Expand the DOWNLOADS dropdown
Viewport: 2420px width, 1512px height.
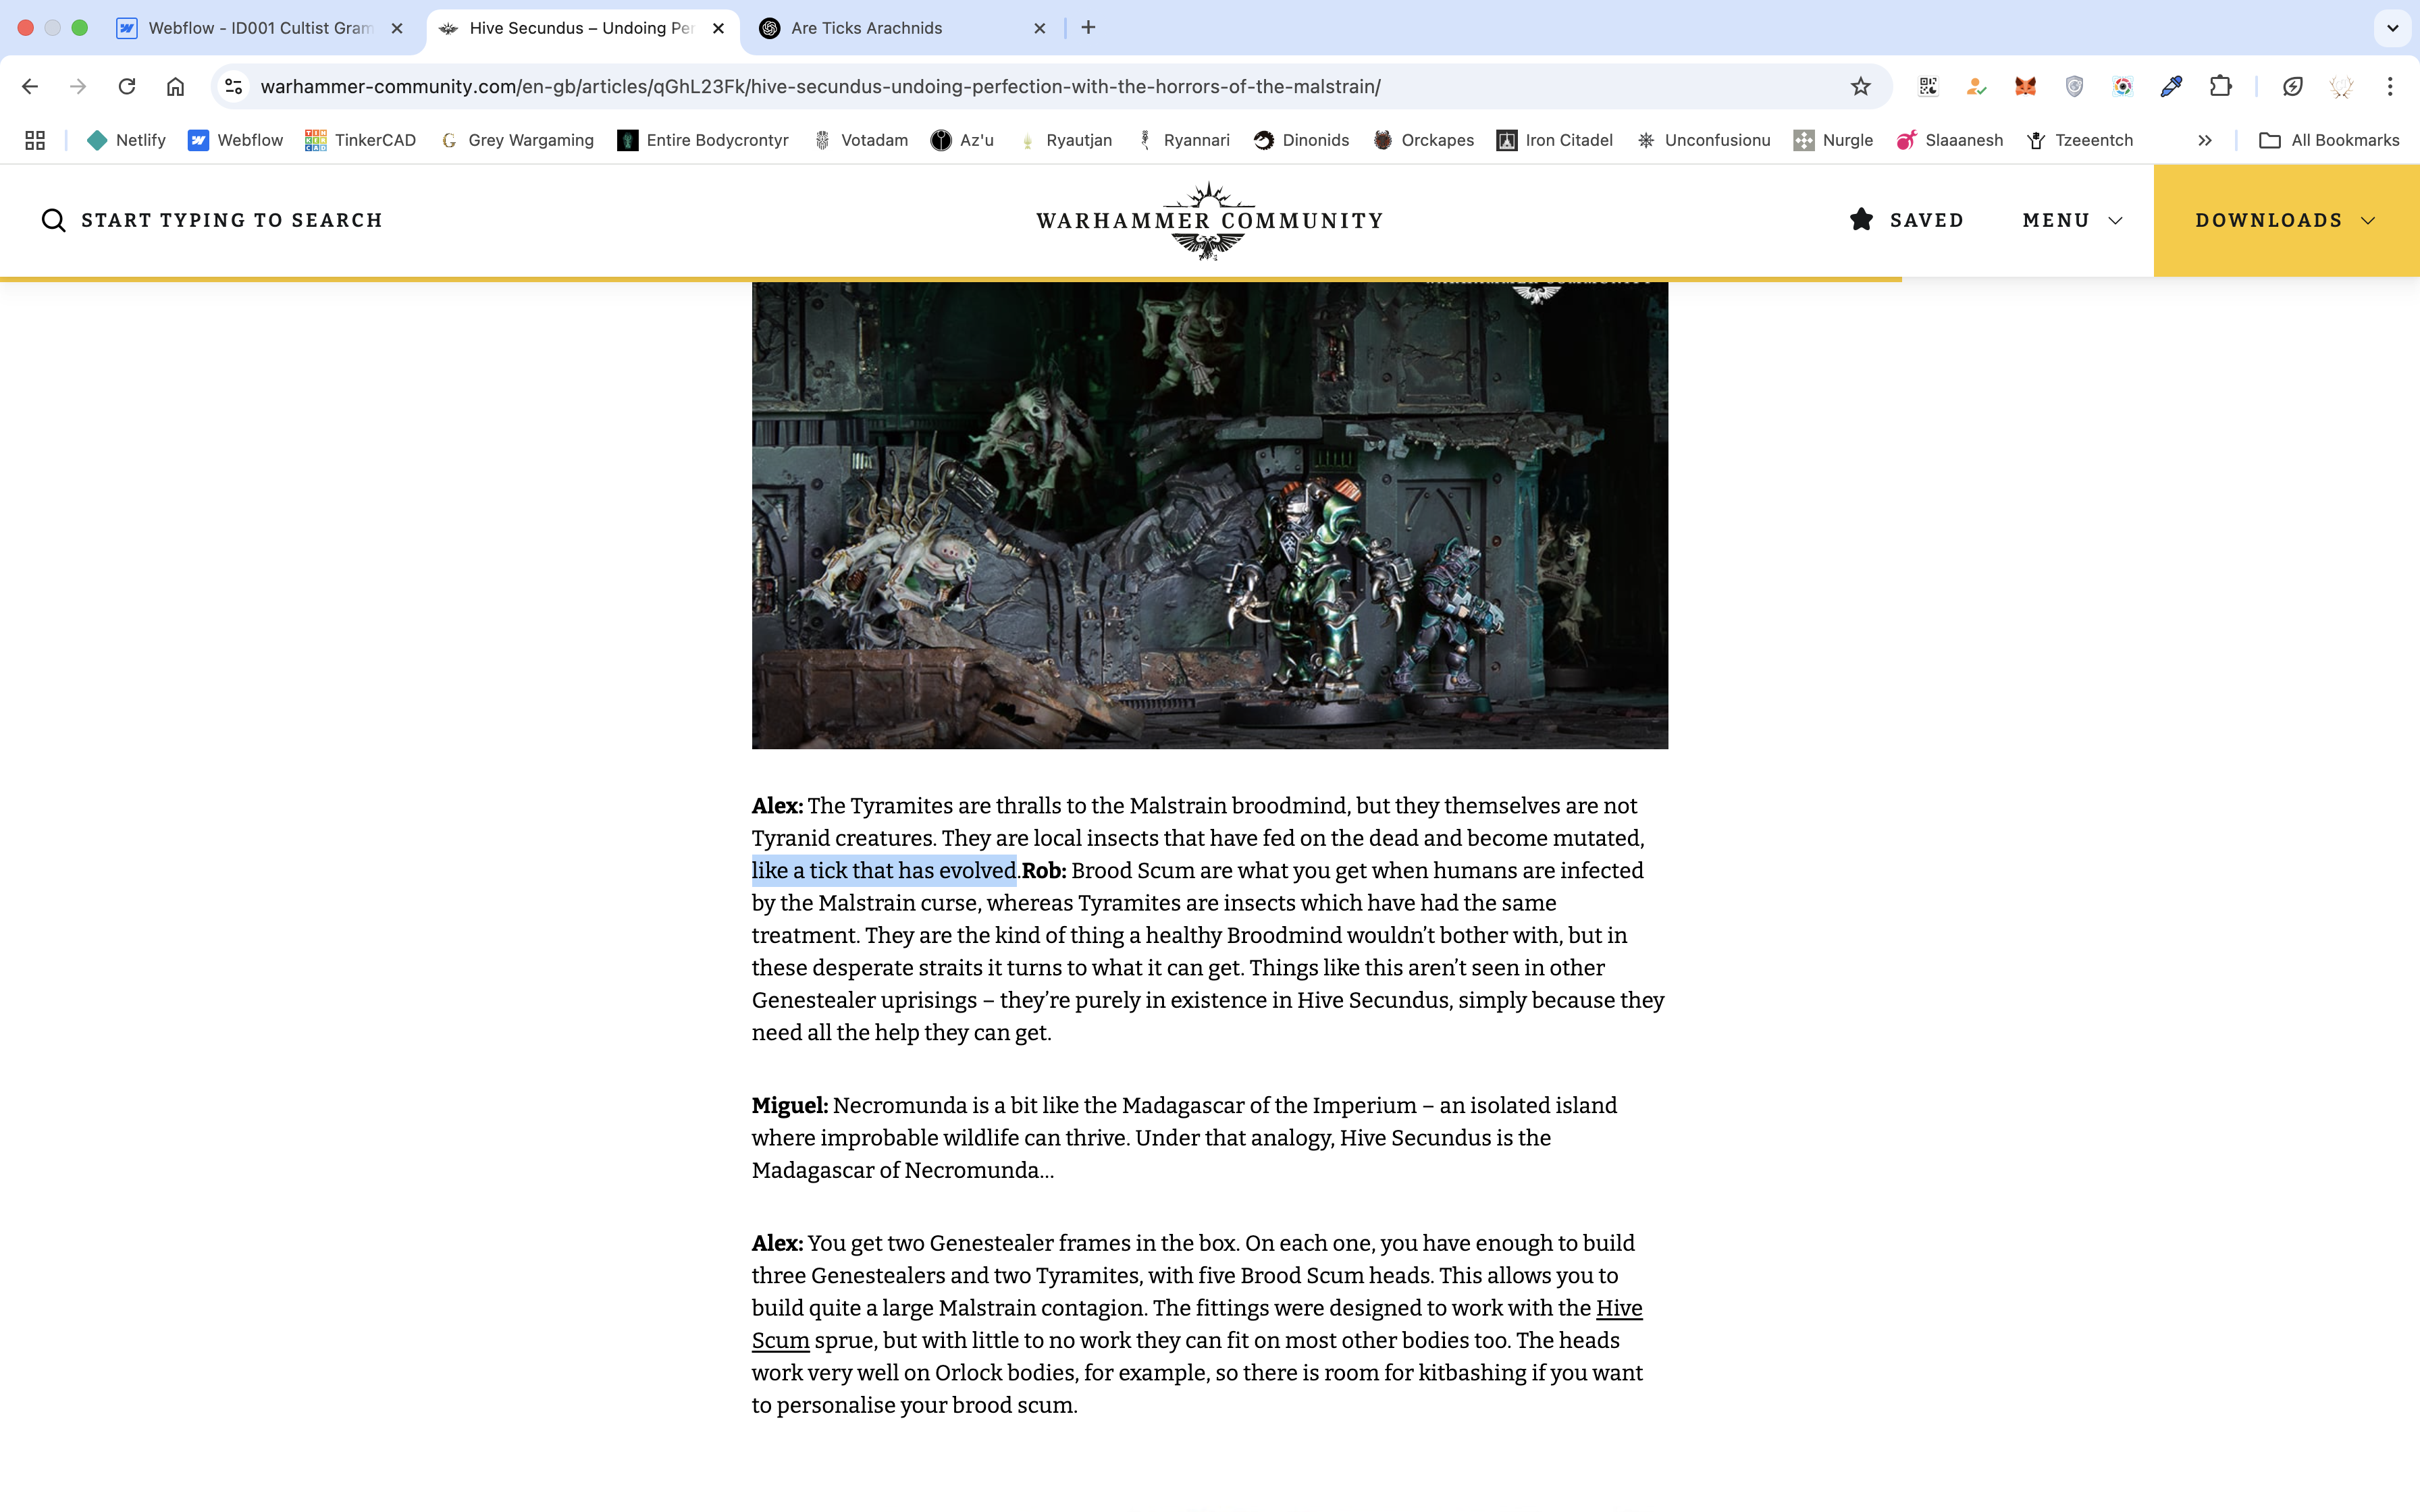tap(2285, 220)
